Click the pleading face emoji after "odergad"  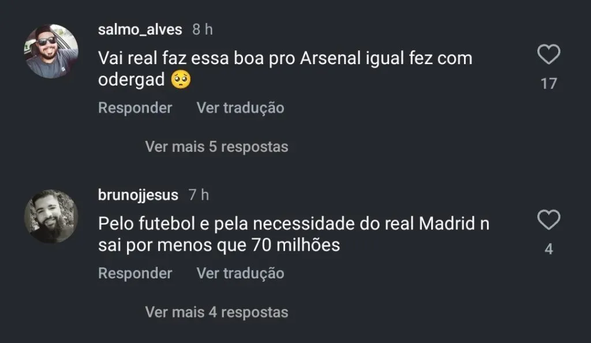point(181,80)
